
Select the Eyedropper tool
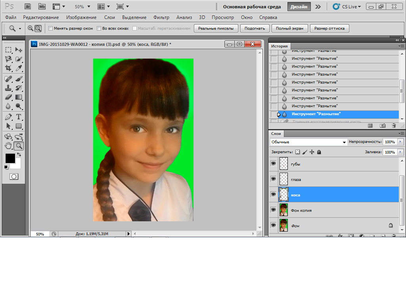click(x=19, y=68)
